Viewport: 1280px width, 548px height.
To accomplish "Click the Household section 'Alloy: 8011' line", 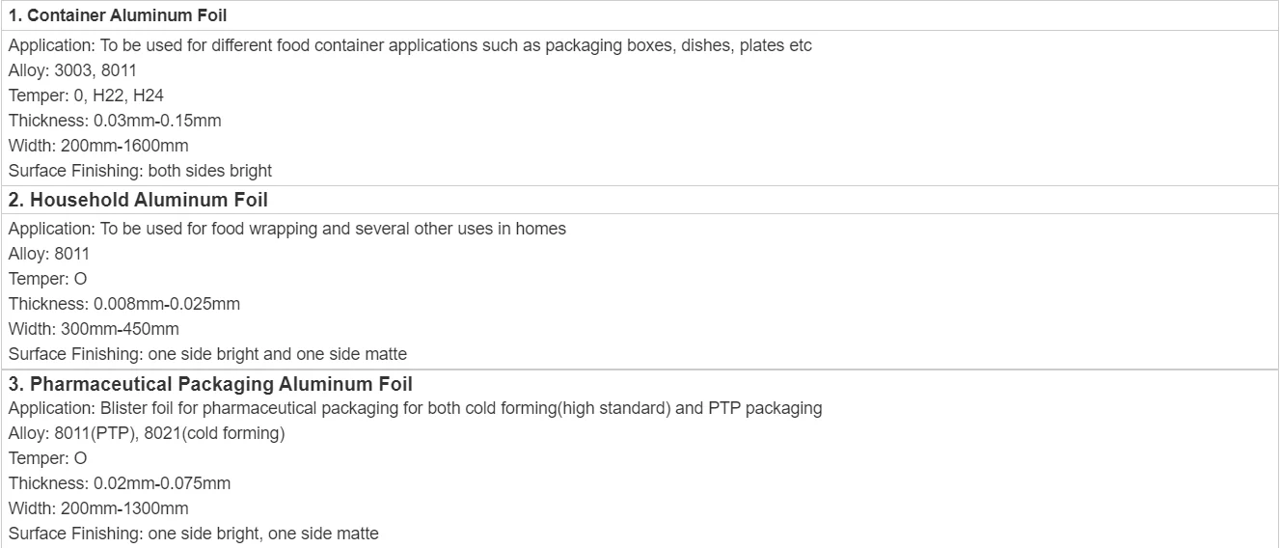I will (x=49, y=254).
